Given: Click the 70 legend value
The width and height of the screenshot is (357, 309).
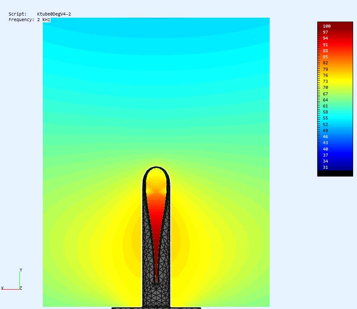Looking at the screenshot, I should pos(325,88).
